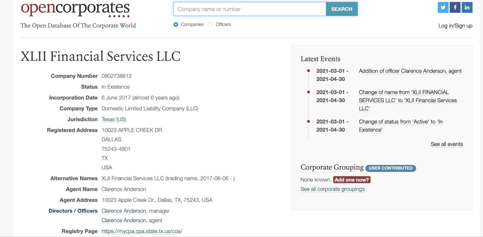Focus the company name or number search box
Viewport: 483px width, 237px height.
click(250, 9)
